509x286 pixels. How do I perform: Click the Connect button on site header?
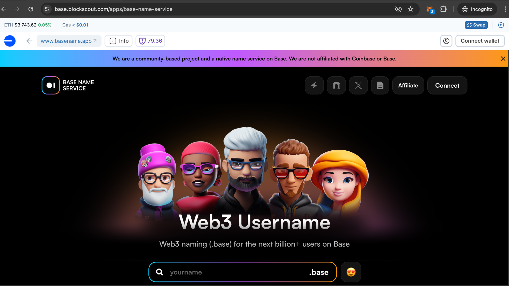click(x=447, y=85)
